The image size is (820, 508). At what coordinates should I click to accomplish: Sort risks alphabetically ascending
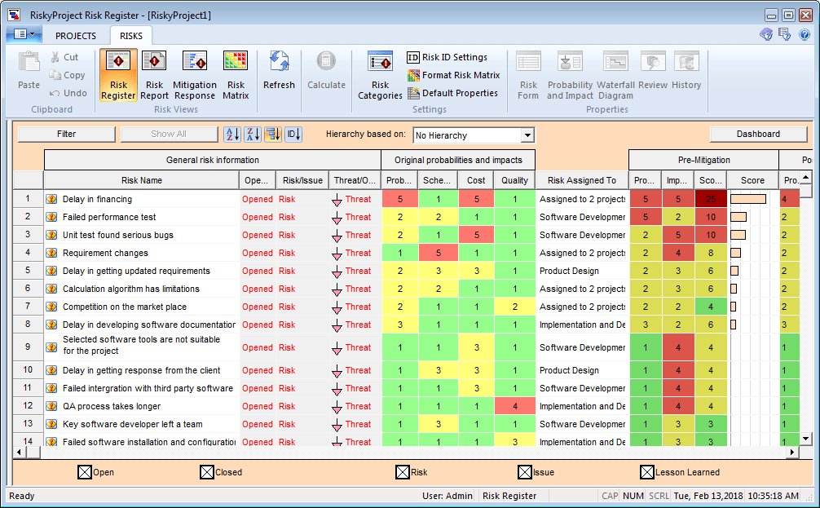[x=231, y=135]
